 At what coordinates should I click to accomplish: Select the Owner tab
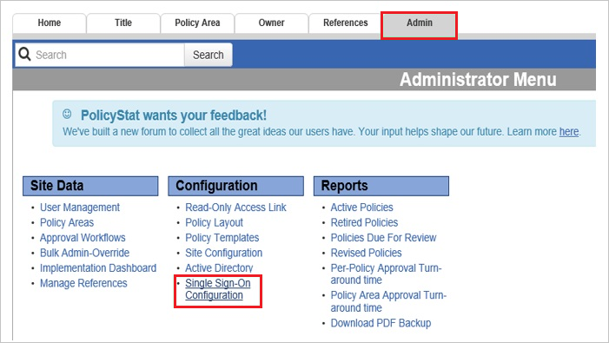pos(271,23)
